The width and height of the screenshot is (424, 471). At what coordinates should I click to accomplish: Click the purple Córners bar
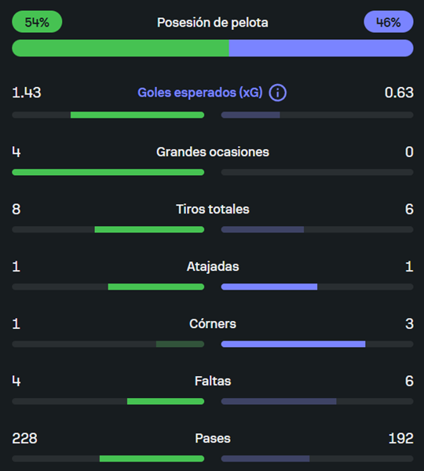[x=293, y=344]
